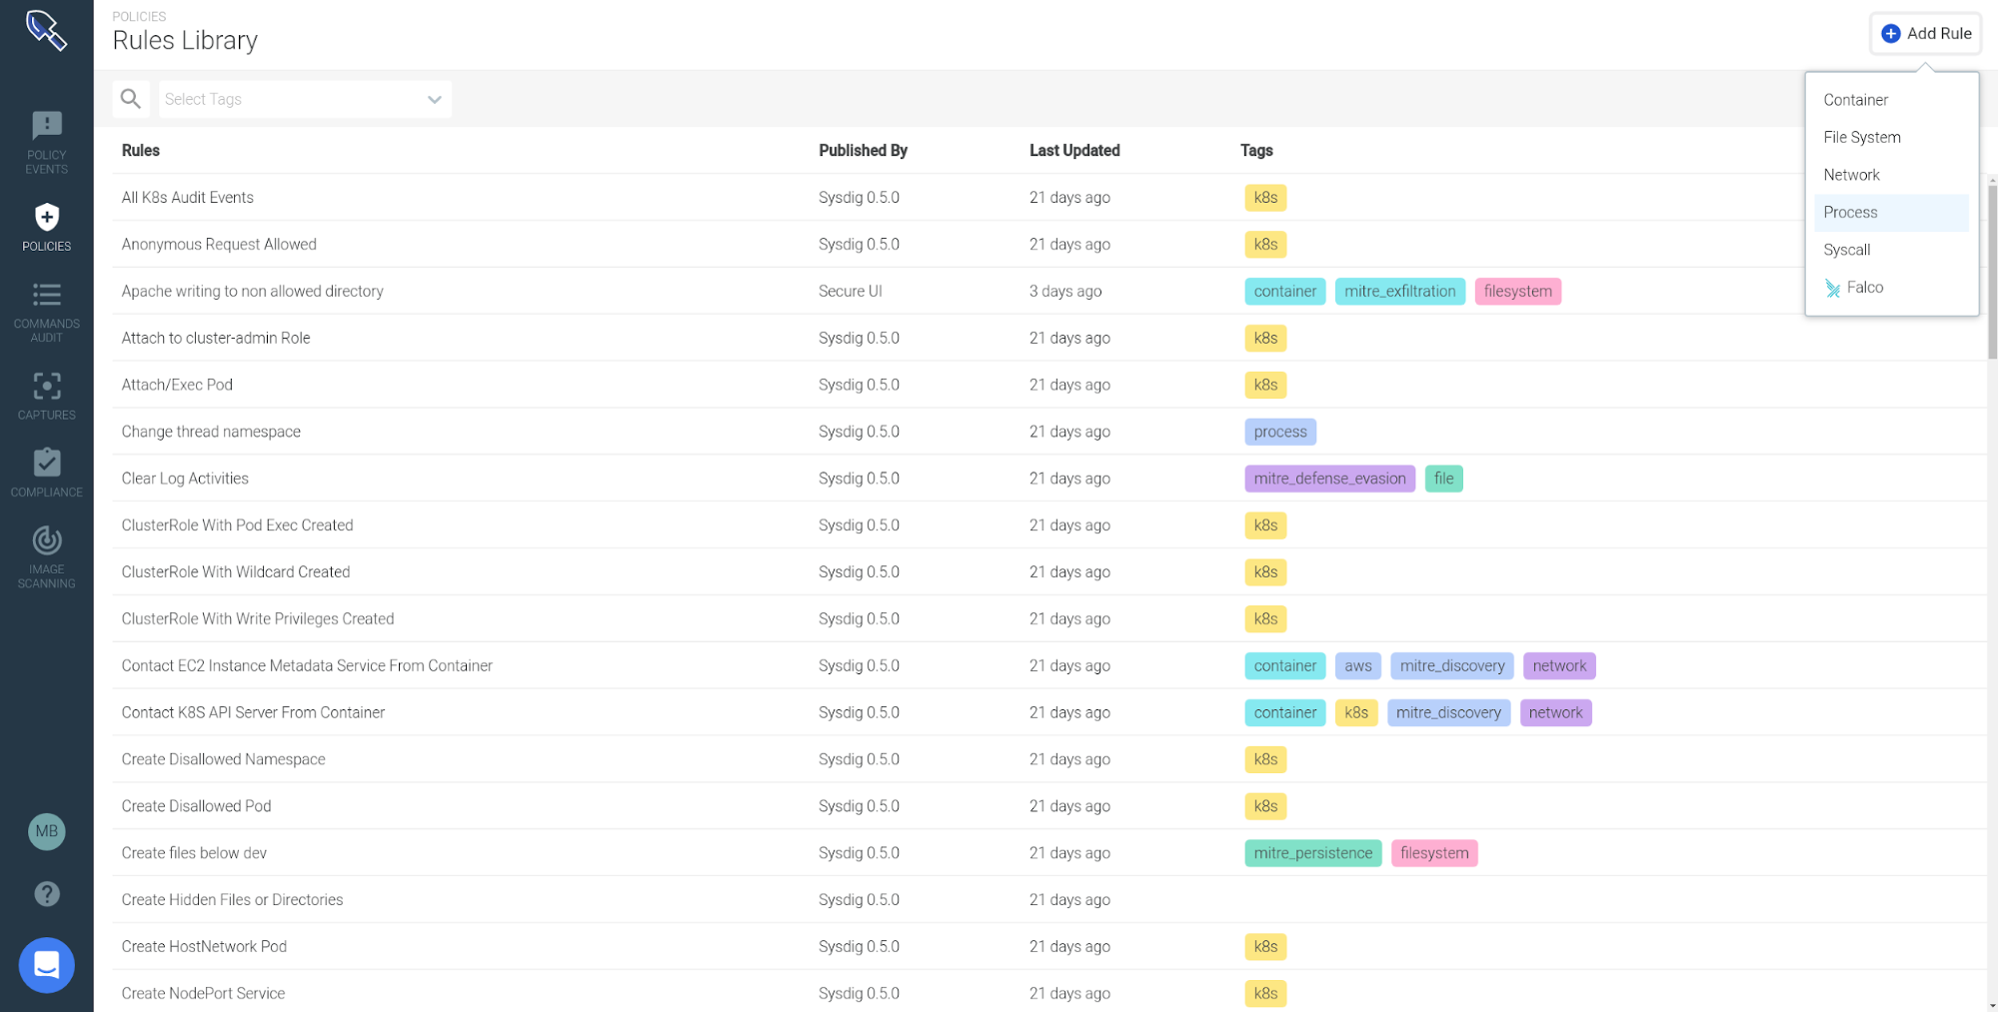This screenshot has width=1998, height=1013.
Task: Click the Tags column header
Action: tap(1256, 151)
